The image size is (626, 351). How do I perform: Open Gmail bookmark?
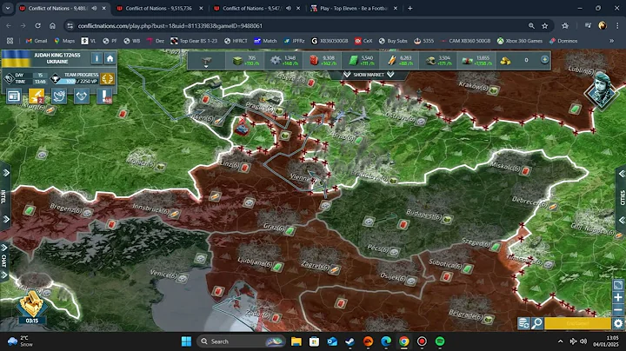[37, 41]
